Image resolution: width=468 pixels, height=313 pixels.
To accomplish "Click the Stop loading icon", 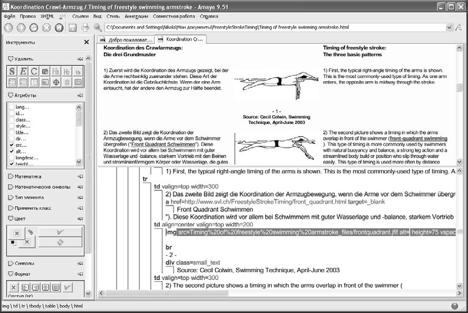I will click(46, 27).
